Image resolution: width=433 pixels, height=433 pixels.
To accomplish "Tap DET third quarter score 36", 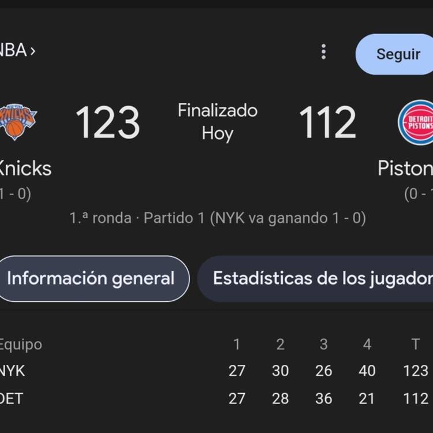I will click(324, 398).
